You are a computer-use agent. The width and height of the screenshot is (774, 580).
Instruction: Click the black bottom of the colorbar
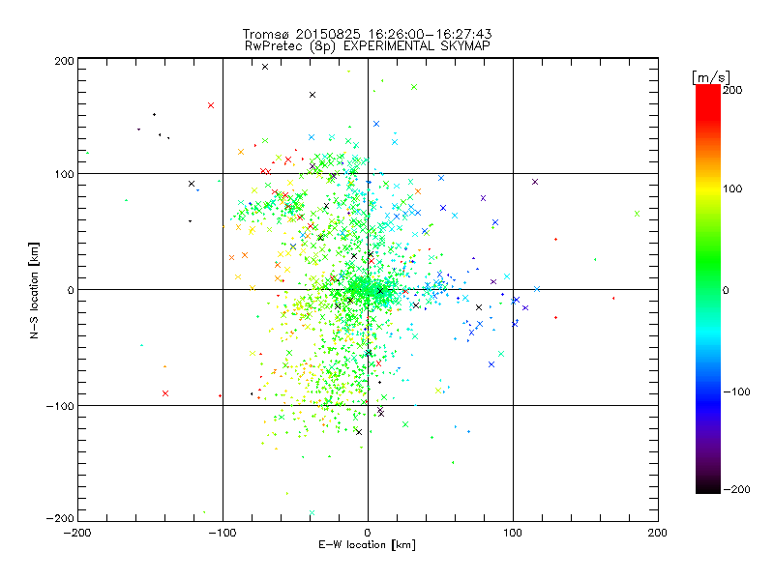coord(708,487)
